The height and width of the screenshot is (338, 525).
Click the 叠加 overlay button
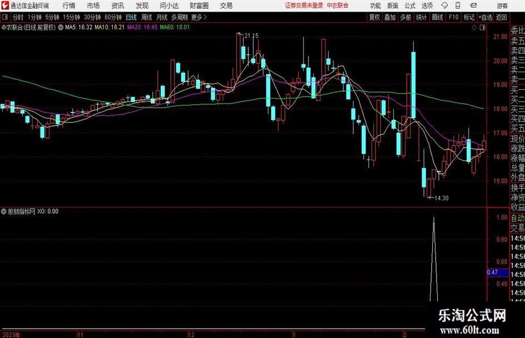390,17
